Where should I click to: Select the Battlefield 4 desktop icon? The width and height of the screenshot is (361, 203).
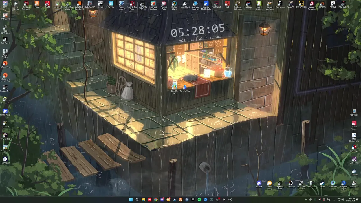(x=90, y=5)
